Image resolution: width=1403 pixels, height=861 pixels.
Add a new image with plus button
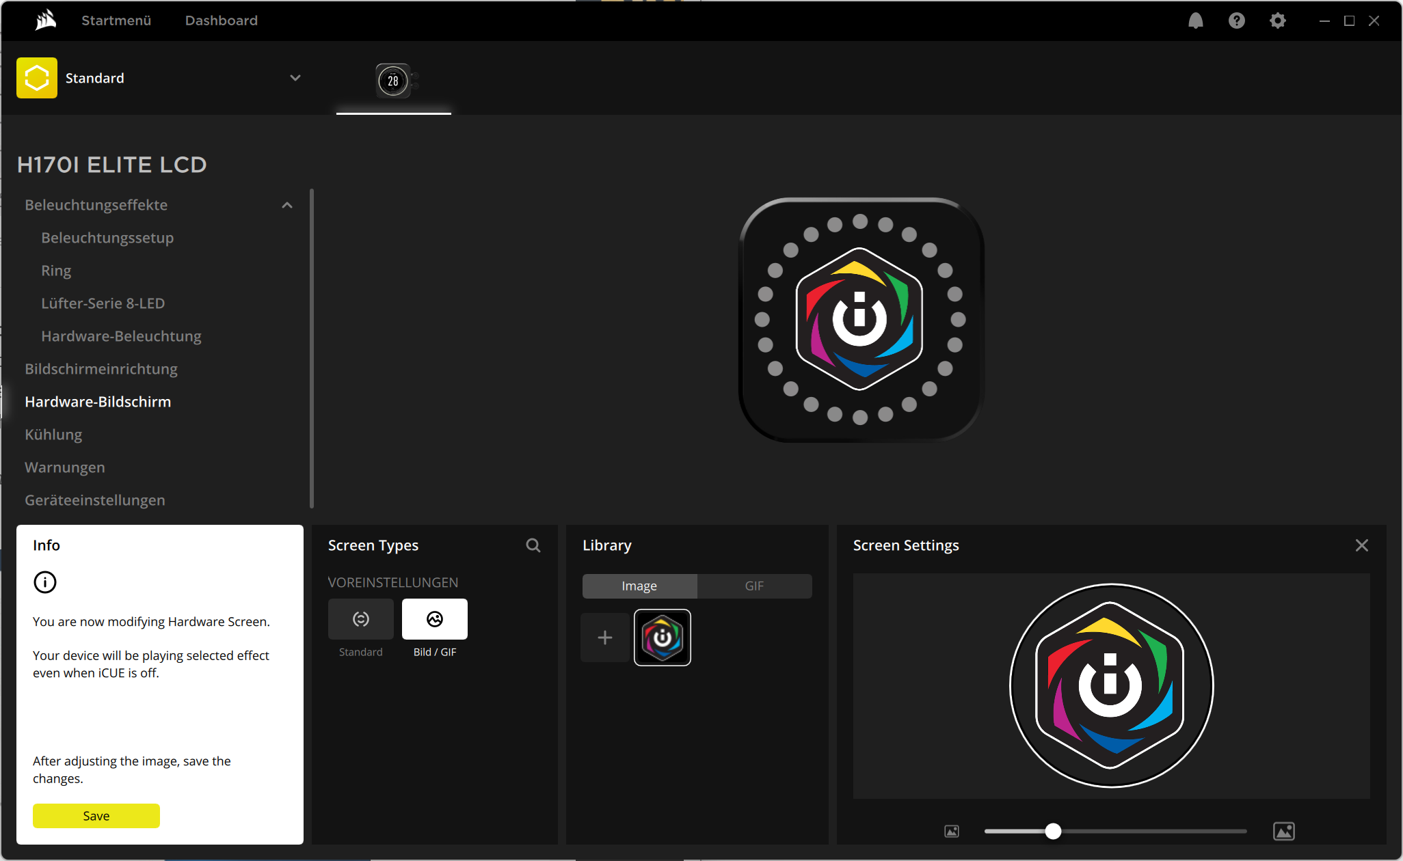click(605, 638)
